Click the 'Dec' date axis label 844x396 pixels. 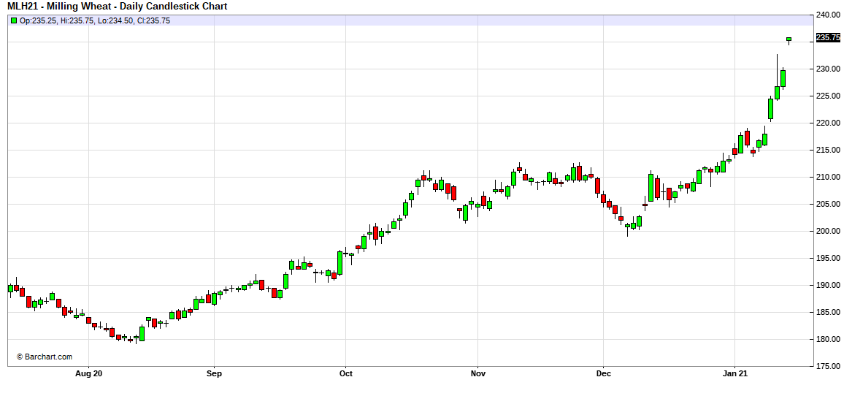(604, 373)
